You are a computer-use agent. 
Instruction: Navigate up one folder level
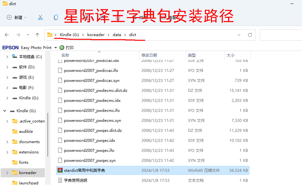click(37, 35)
